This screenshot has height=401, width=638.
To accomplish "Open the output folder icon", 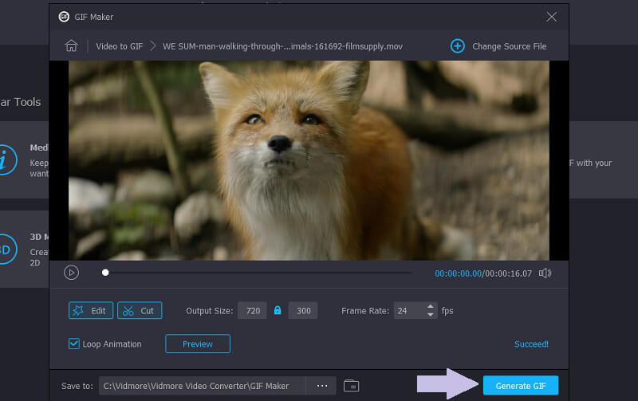I will pyautogui.click(x=351, y=386).
